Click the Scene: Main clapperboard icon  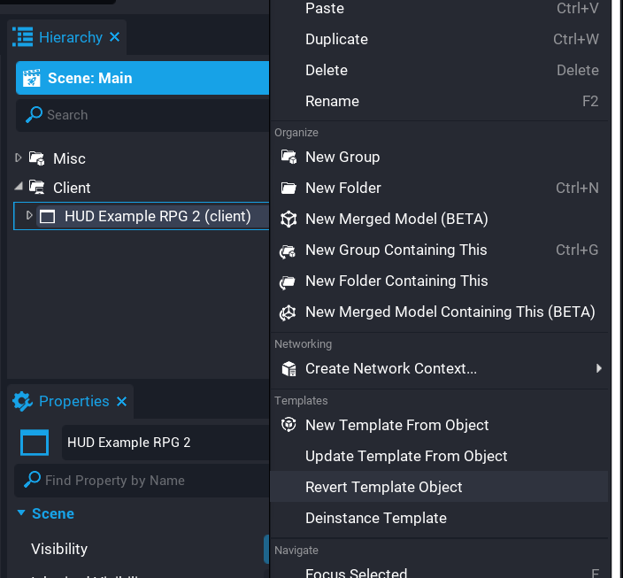[x=32, y=78]
